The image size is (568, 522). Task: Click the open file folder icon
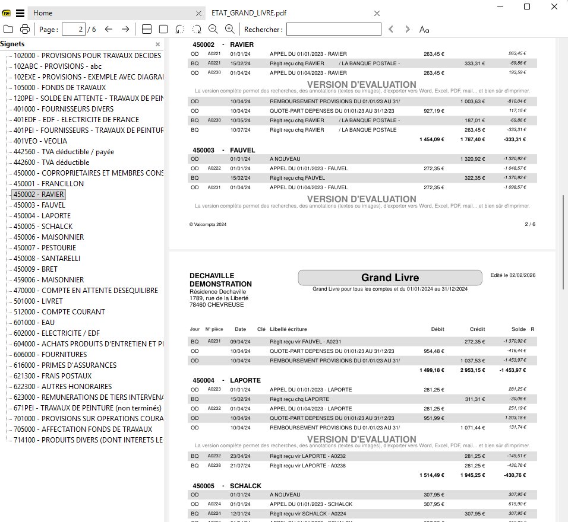(8, 29)
